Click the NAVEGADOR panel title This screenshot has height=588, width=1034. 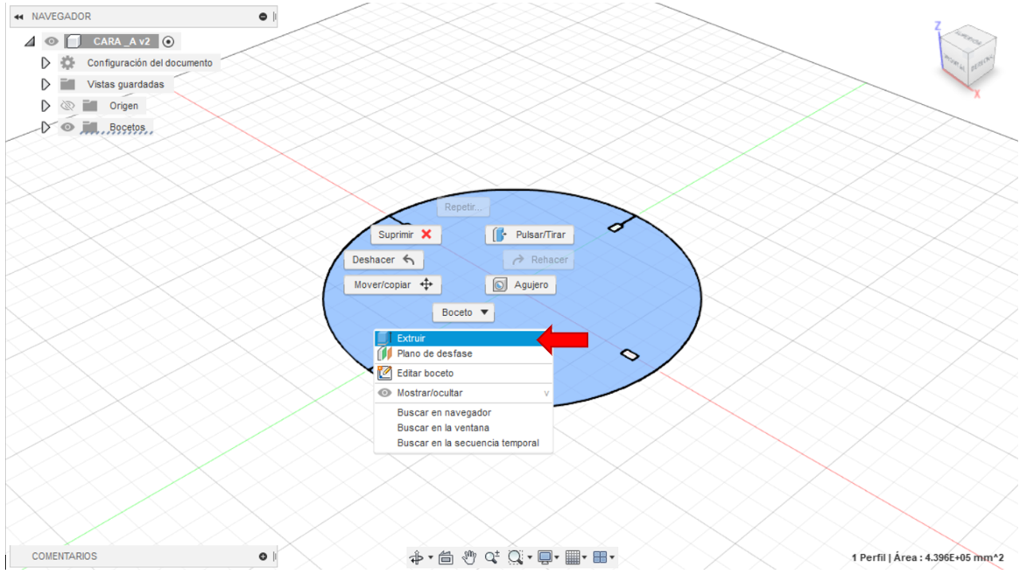[61, 17]
